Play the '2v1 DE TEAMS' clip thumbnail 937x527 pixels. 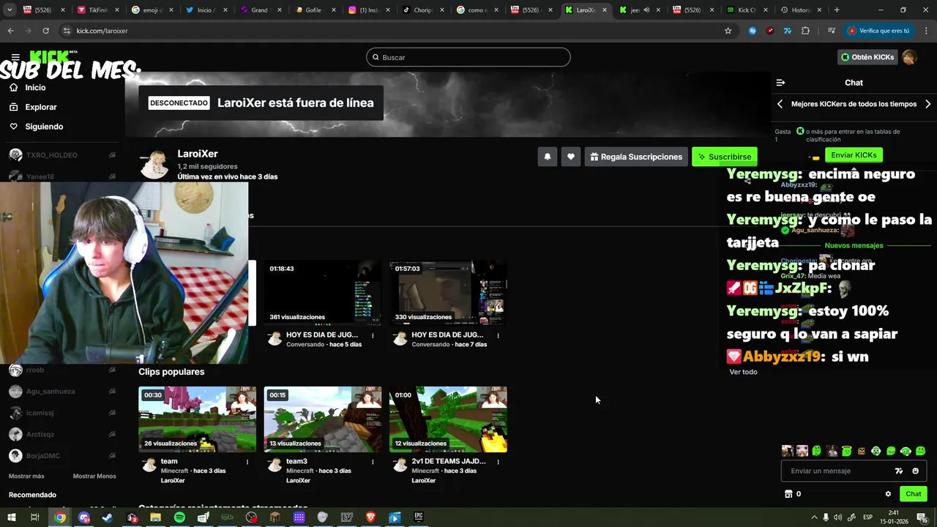[448, 419]
